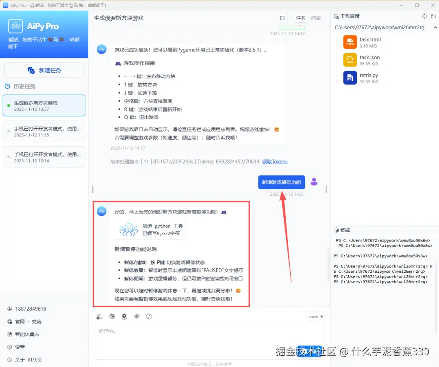Toggle the 生成俄罗斯方块游戏 history task selection
Viewport: 439px width, 367px height.
(x=44, y=105)
